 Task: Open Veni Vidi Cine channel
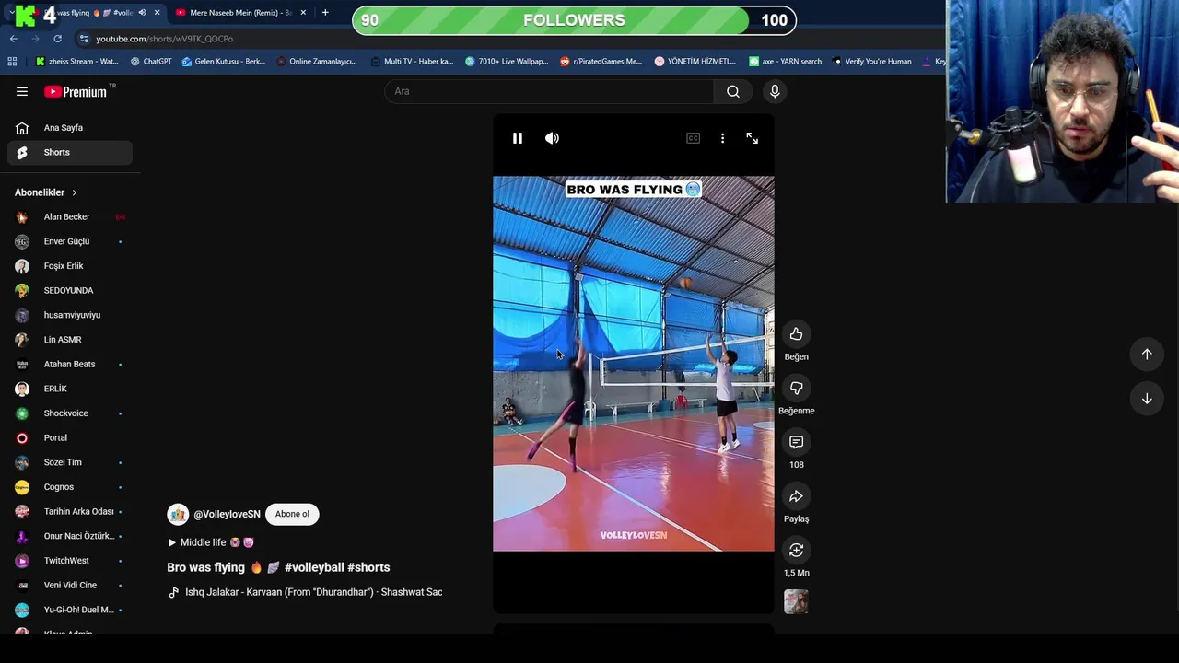70,585
